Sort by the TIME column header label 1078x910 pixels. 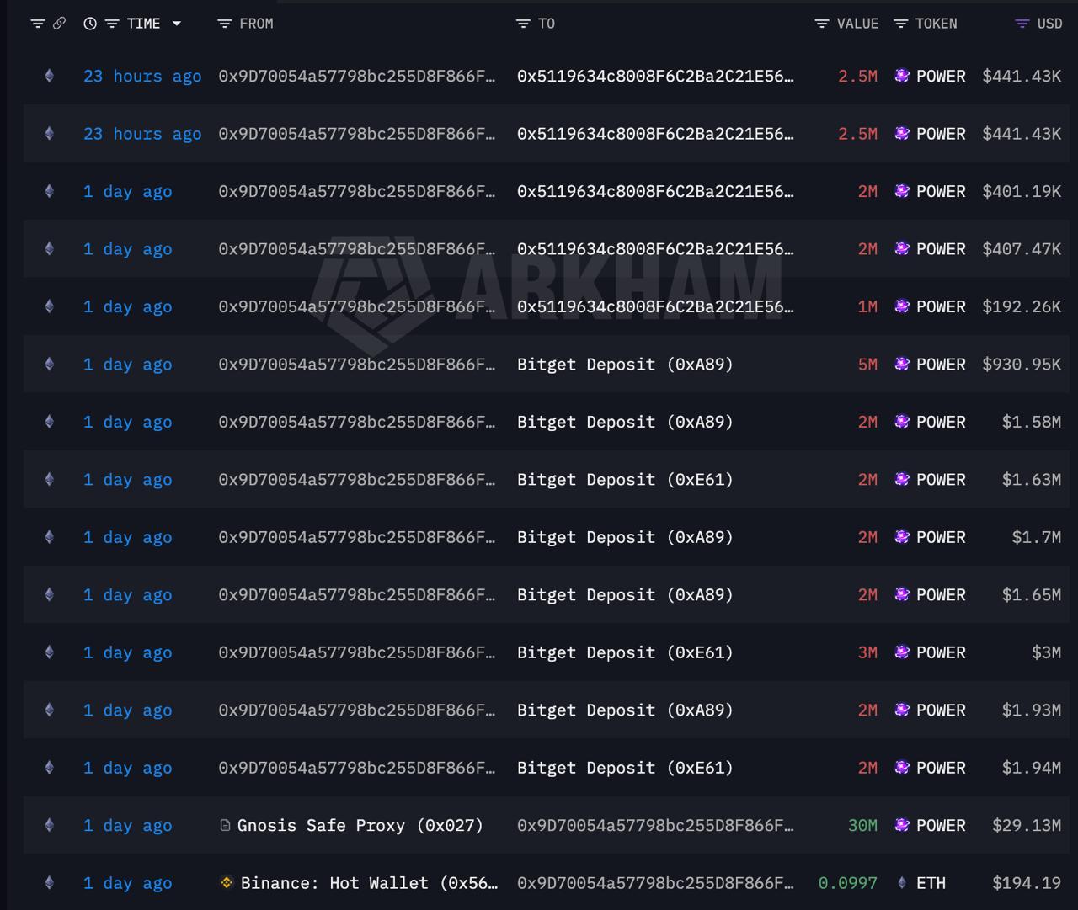143,24
